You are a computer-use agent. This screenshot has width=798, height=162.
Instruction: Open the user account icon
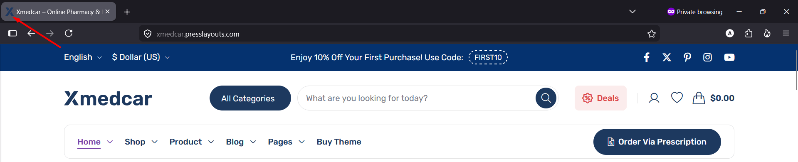pyautogui.click(x=654, y=98)
